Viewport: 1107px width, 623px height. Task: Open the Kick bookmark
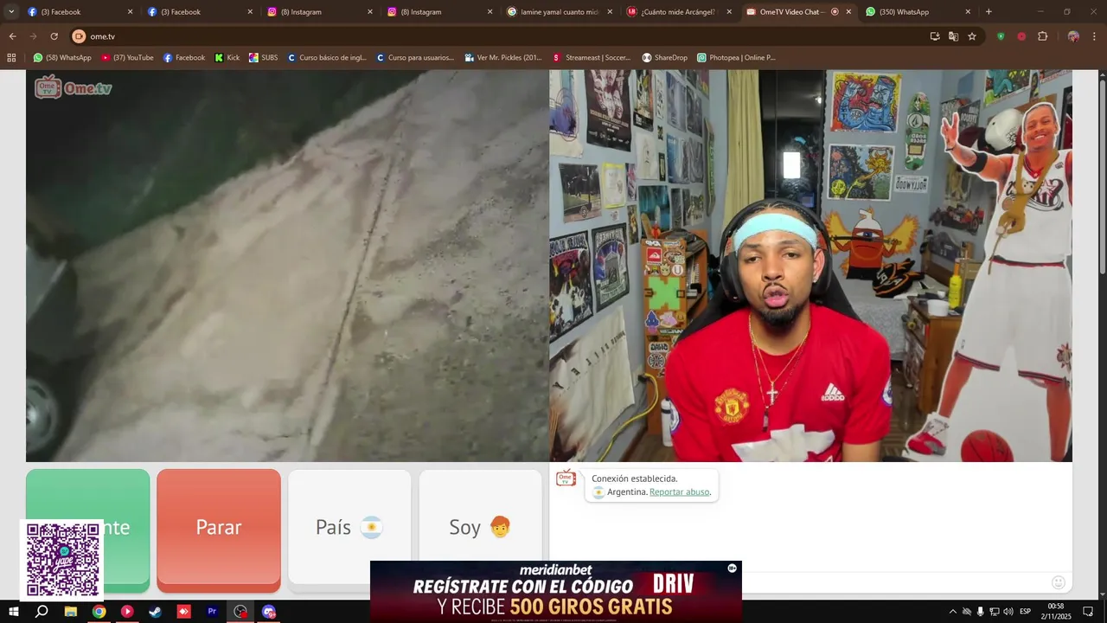227,58
